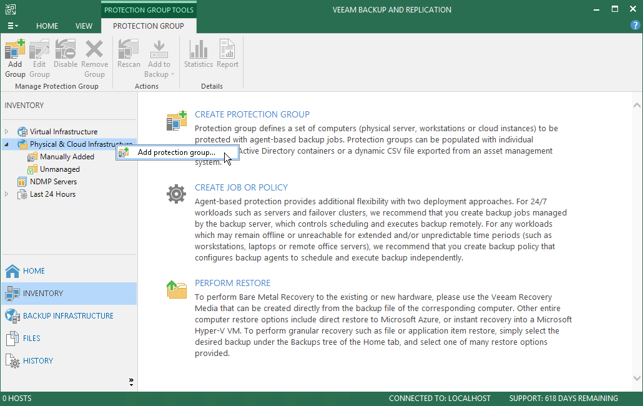Select the Manually Added protection group

(x=67, y=157)
